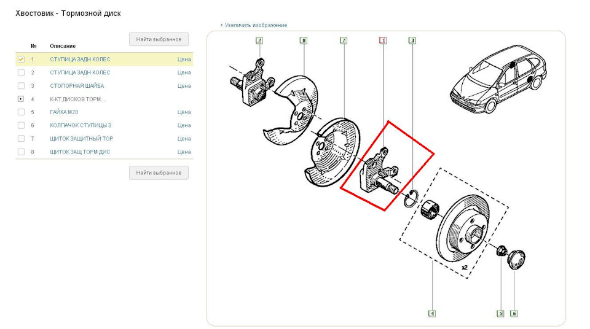Select diagram callout label 5
Viewport: 590px width, 329px height.
tap(500, 313)
